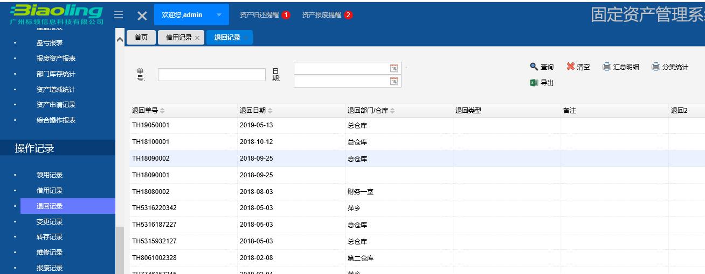Click the 分类统计 printer icon

point(655,67)
